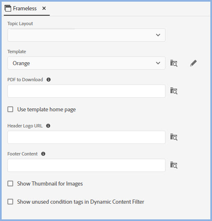Enable Show Thumbnail for Images
The image size is (212, 221).
tap(10, 183)
